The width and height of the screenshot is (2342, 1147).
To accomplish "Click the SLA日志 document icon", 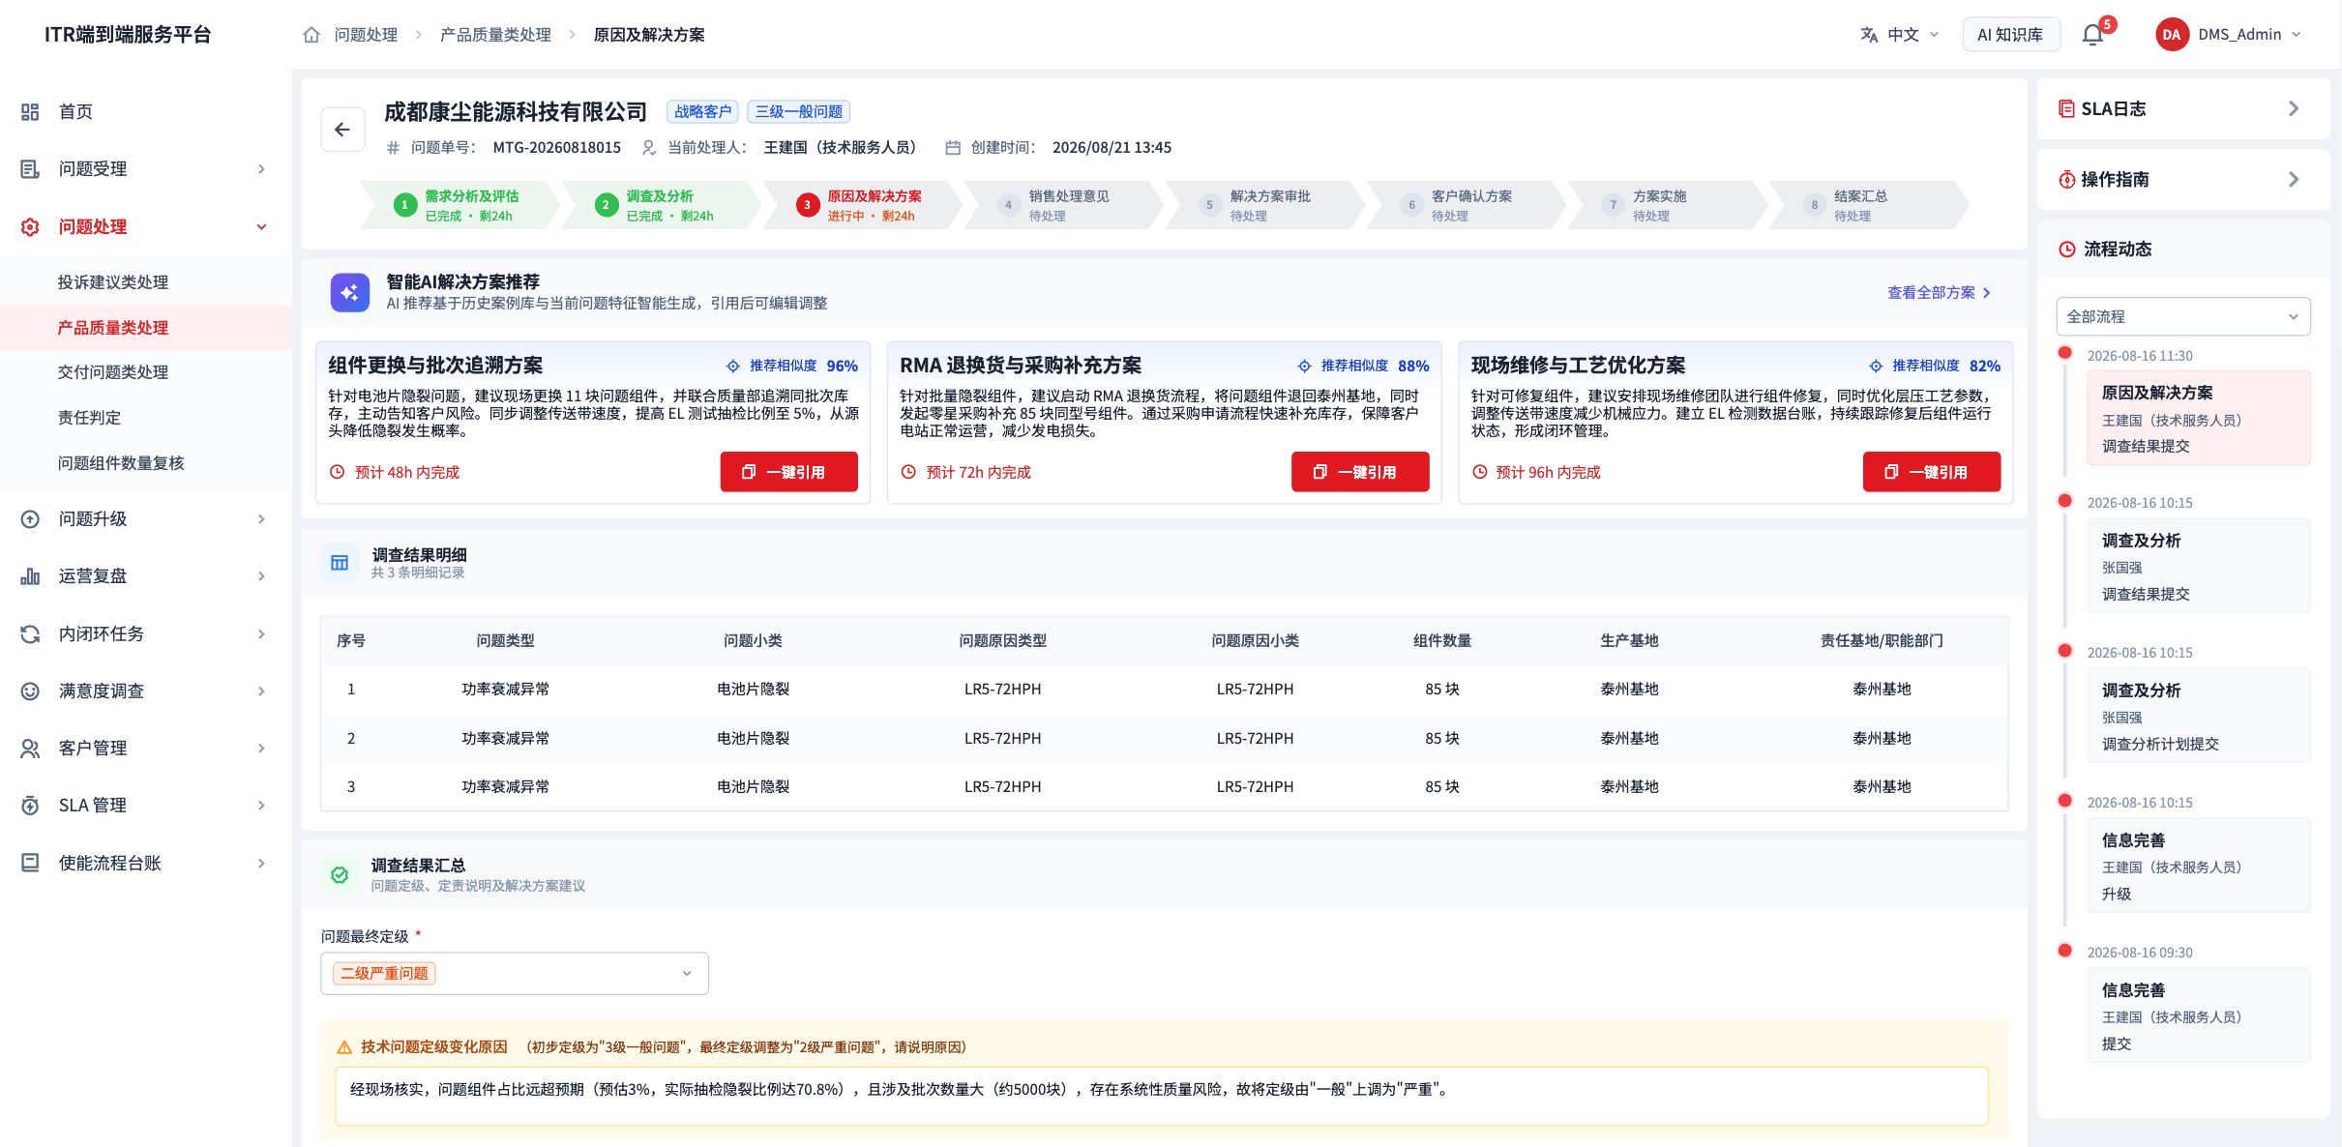I will click(2066, 109).
